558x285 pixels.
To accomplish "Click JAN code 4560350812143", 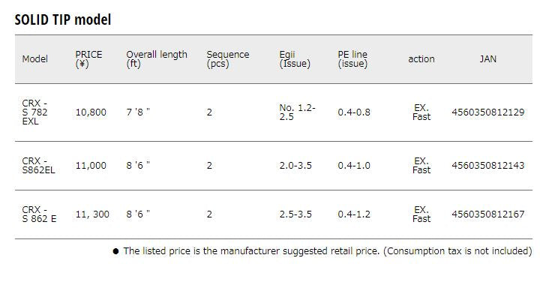I will 488,166.
